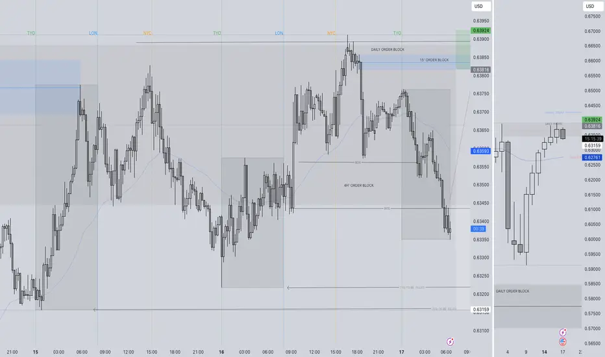This screenshot has width=605, height=357.
Task: Select date label 14 on daily chart axis
Action: 544,352
